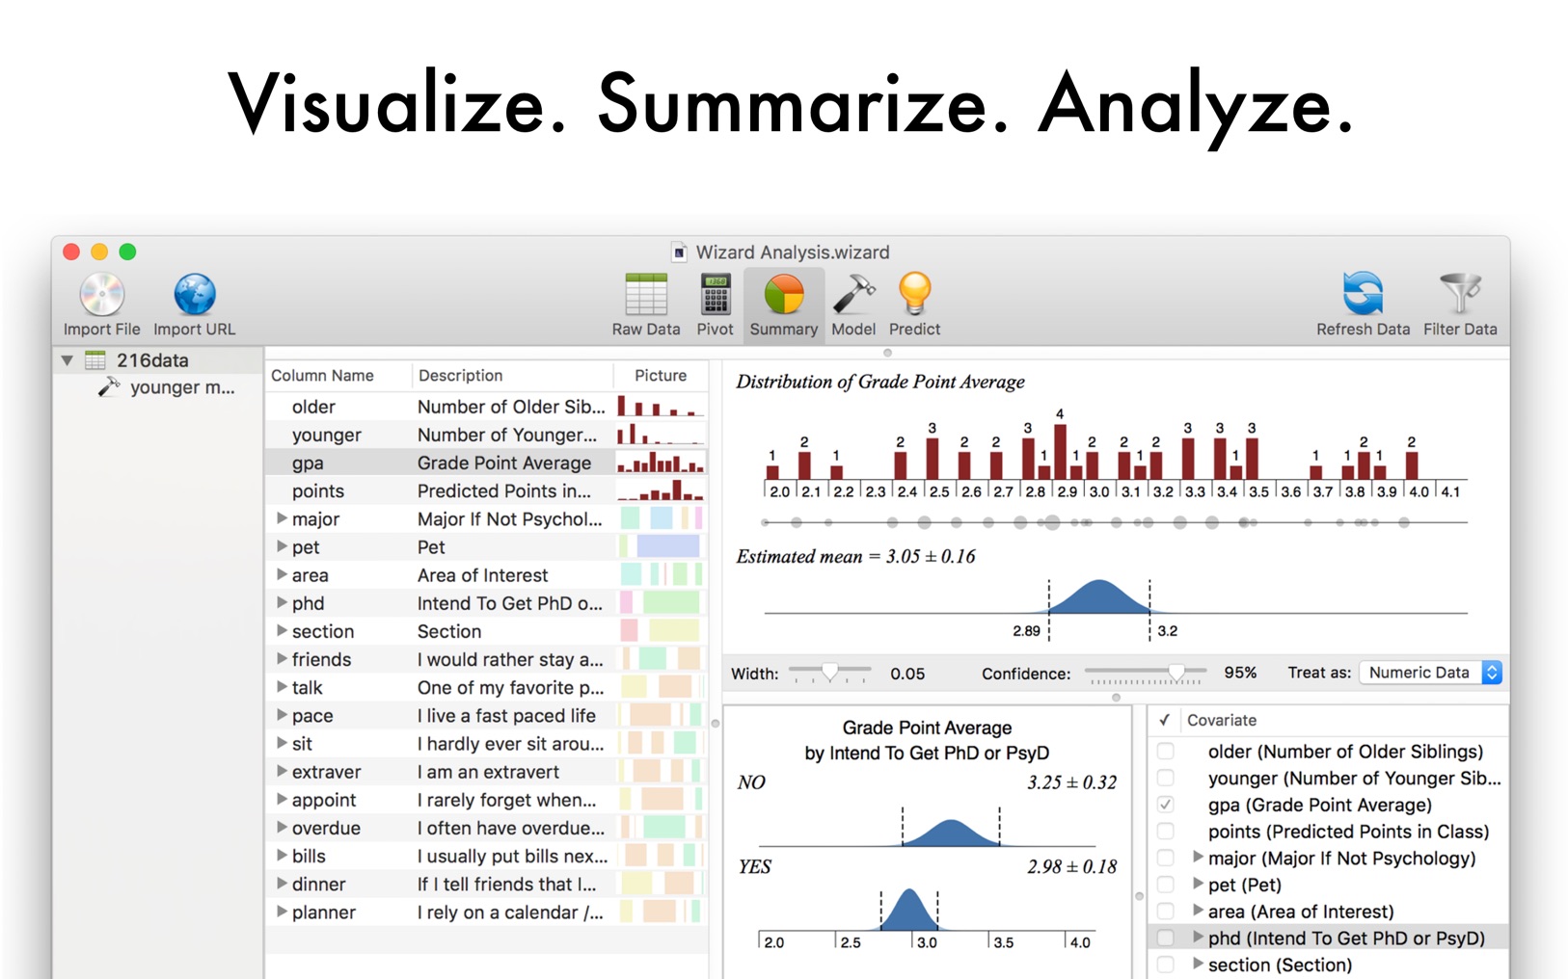Click the histogram thumbnail for the points column
The width and height of the screenshot is (1568, 979).
pyautogui.click(x=661, y=490)
